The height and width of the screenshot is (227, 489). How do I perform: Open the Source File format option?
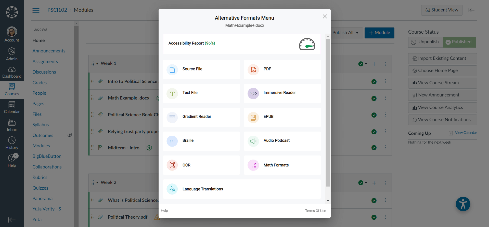tap(201, 69)
